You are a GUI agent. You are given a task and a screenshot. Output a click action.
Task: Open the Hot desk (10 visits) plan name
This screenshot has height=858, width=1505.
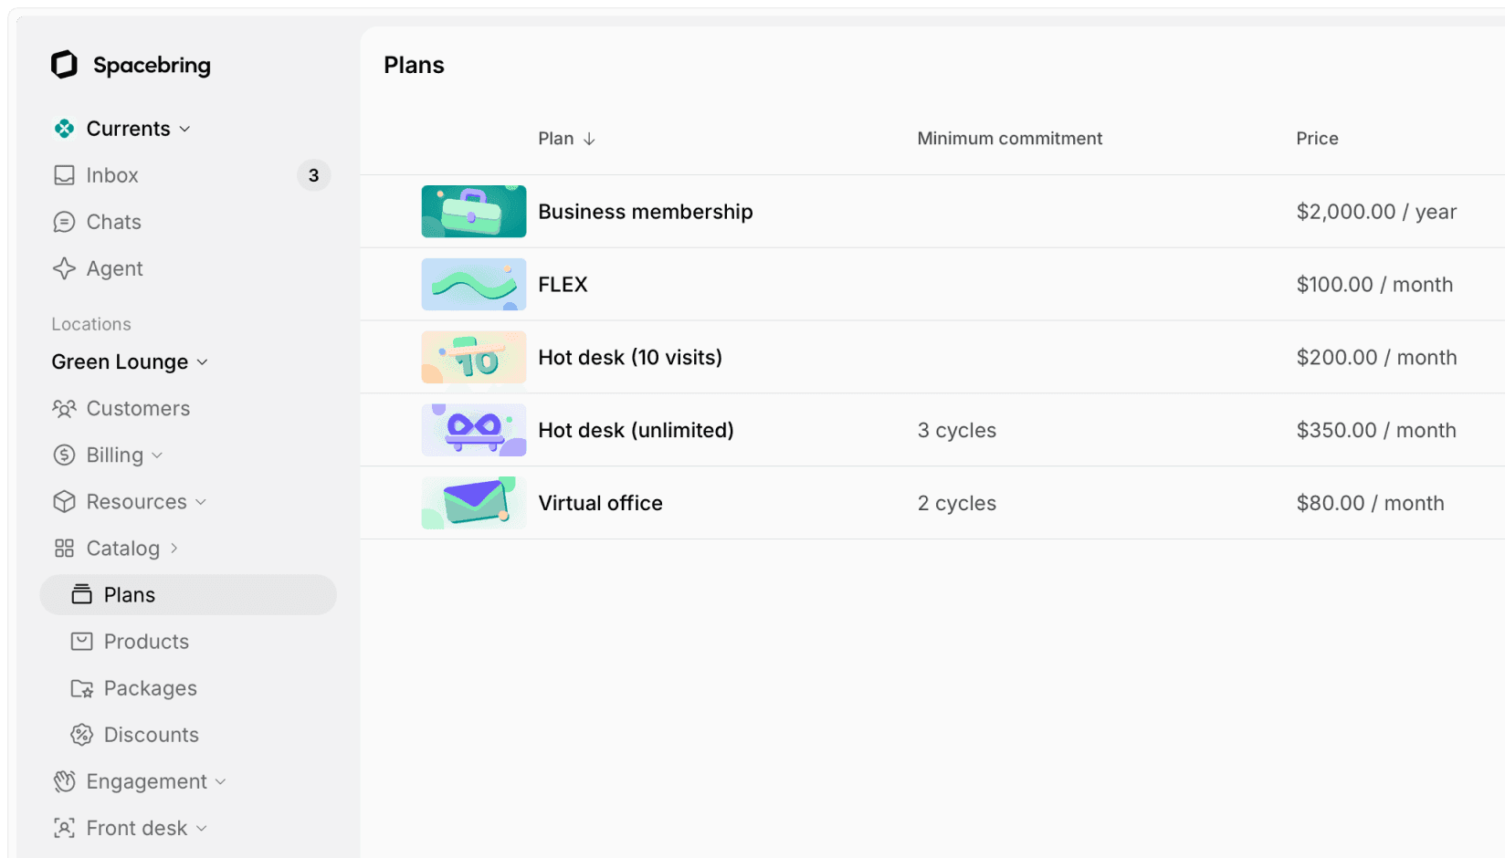click(x=630, y=358)
